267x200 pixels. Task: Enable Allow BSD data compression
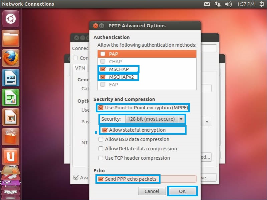click(101, 139)
